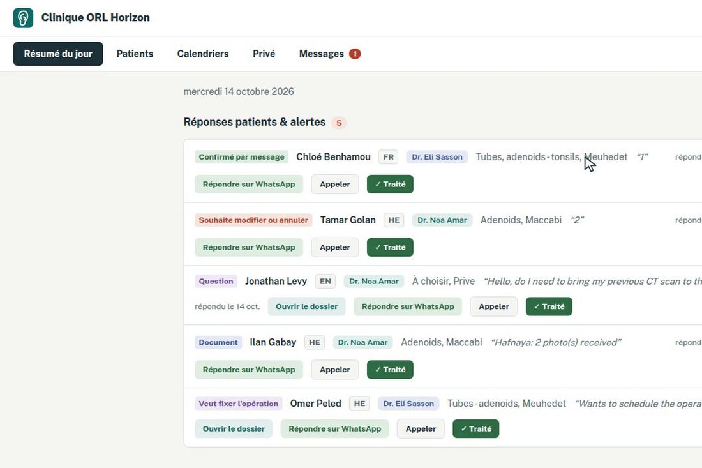
Task: Mark Jonathan Levy's question as Traité
Action: pos(549,306)
